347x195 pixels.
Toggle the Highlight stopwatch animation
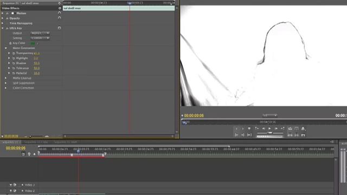pyautogui.click(x=14, y=58)
